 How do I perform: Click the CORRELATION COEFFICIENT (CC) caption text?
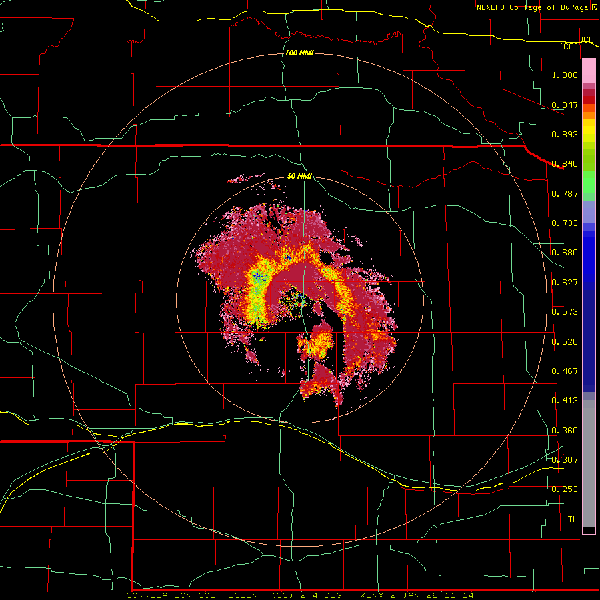pyautogui.click(x=209, y=595)
